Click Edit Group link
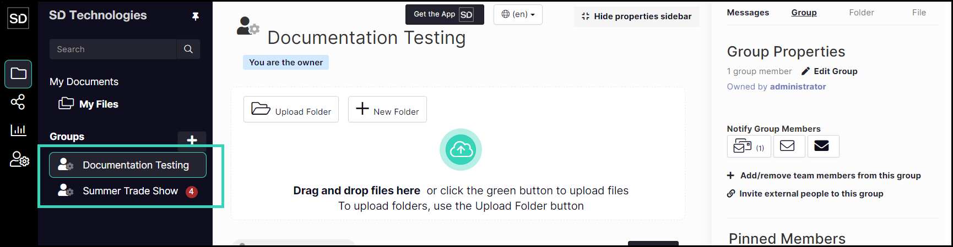953x247 pixels. [x=829, y=71]
